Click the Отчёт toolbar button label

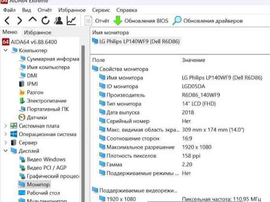[102, 21]
